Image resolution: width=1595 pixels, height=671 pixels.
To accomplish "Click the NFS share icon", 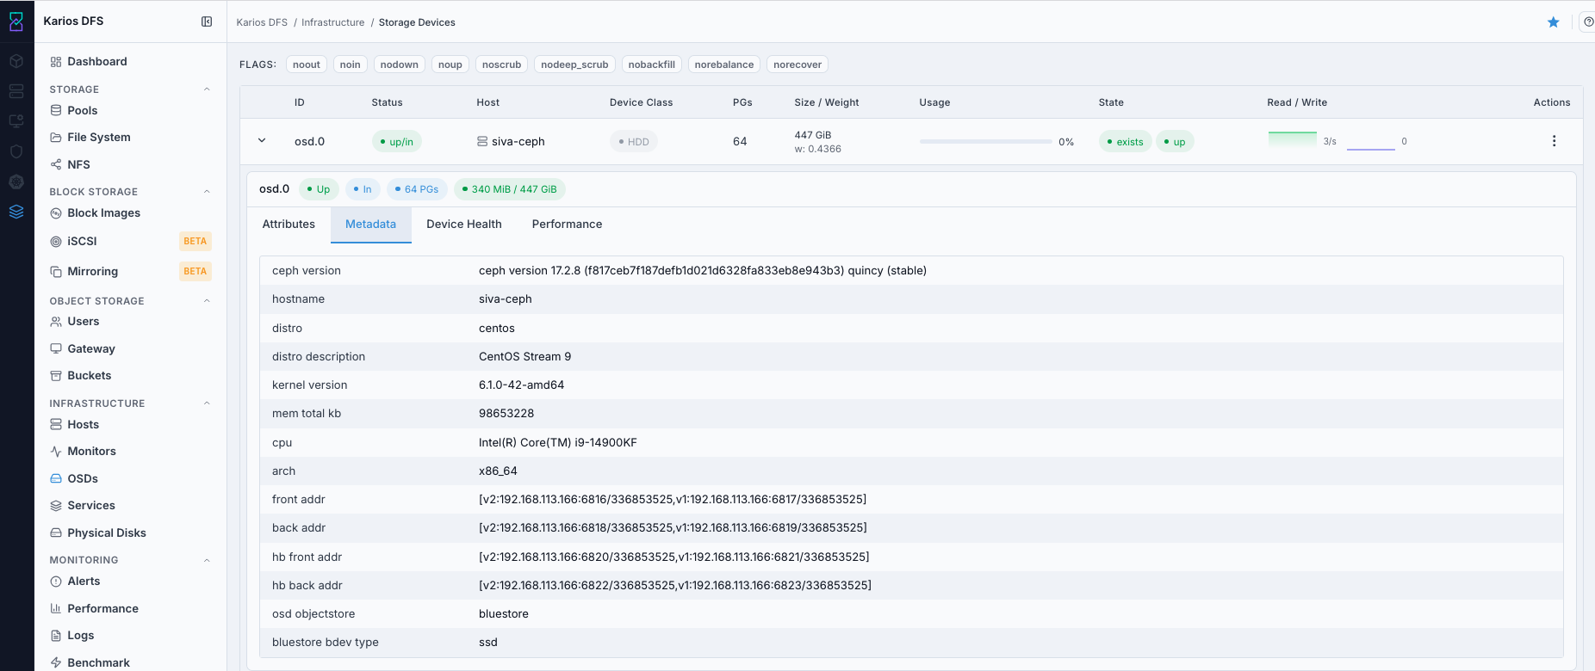I will (x=56, y=164).
